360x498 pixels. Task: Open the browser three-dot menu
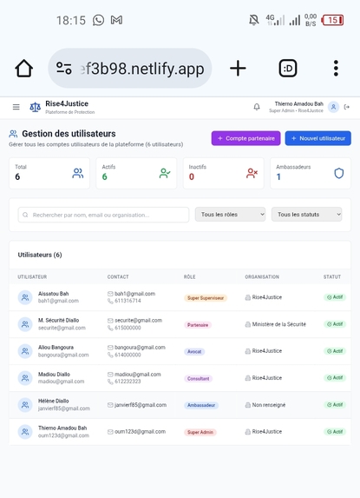(336, 69)
